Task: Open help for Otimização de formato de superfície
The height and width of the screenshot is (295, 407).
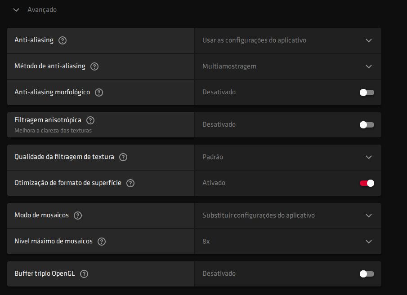Action: (x=130, y=183)
